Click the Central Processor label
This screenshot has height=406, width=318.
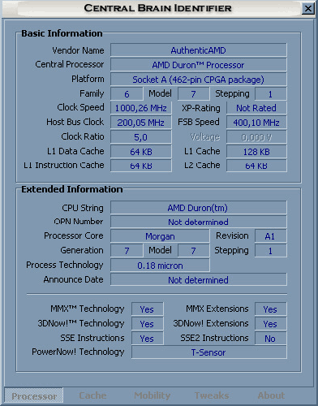pos(70,64)
